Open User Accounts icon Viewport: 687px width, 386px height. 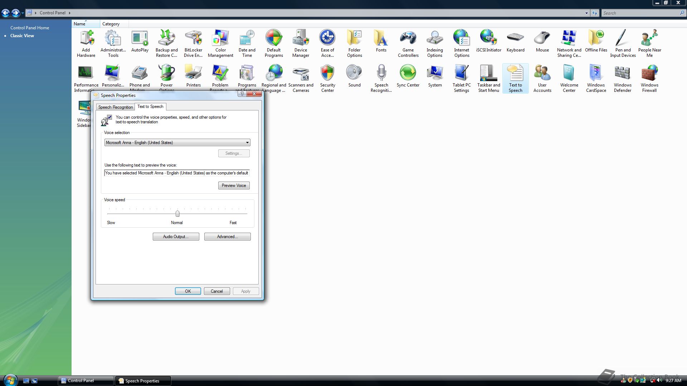click(542, 78)
